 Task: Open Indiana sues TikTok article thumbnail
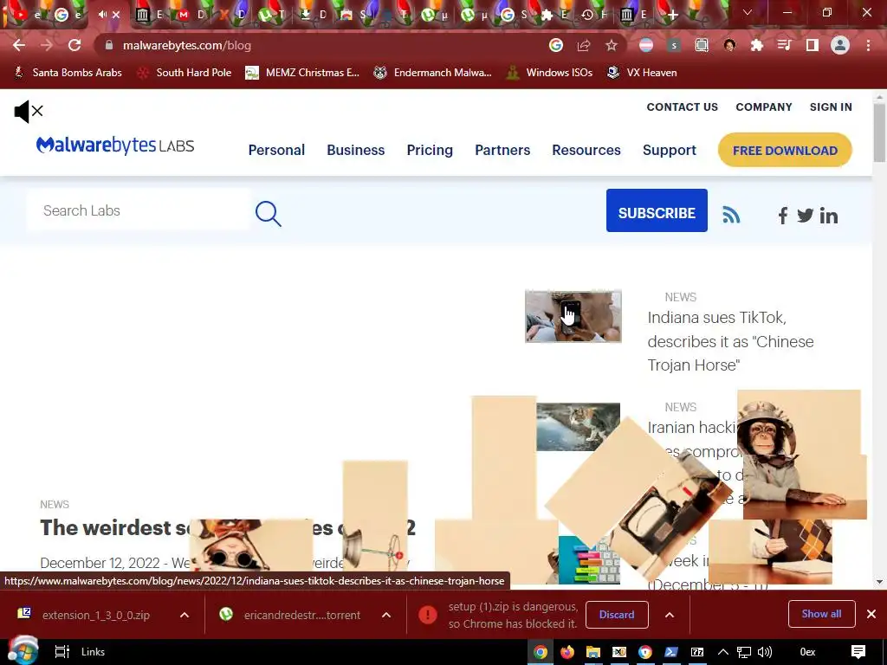click(x=573, y=316)
